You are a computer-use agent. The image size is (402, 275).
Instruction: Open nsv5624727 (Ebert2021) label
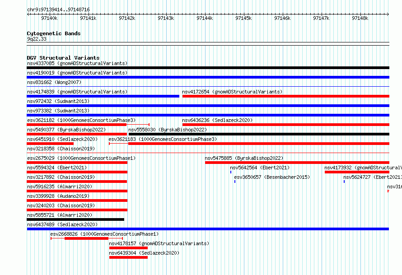pos(373,177)
